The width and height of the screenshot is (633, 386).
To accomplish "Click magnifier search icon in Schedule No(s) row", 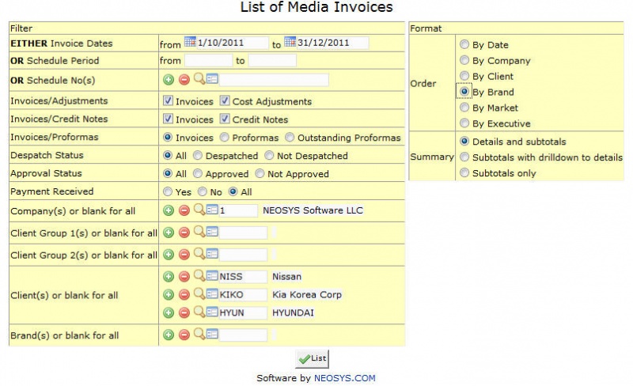I will pos(199,78).
